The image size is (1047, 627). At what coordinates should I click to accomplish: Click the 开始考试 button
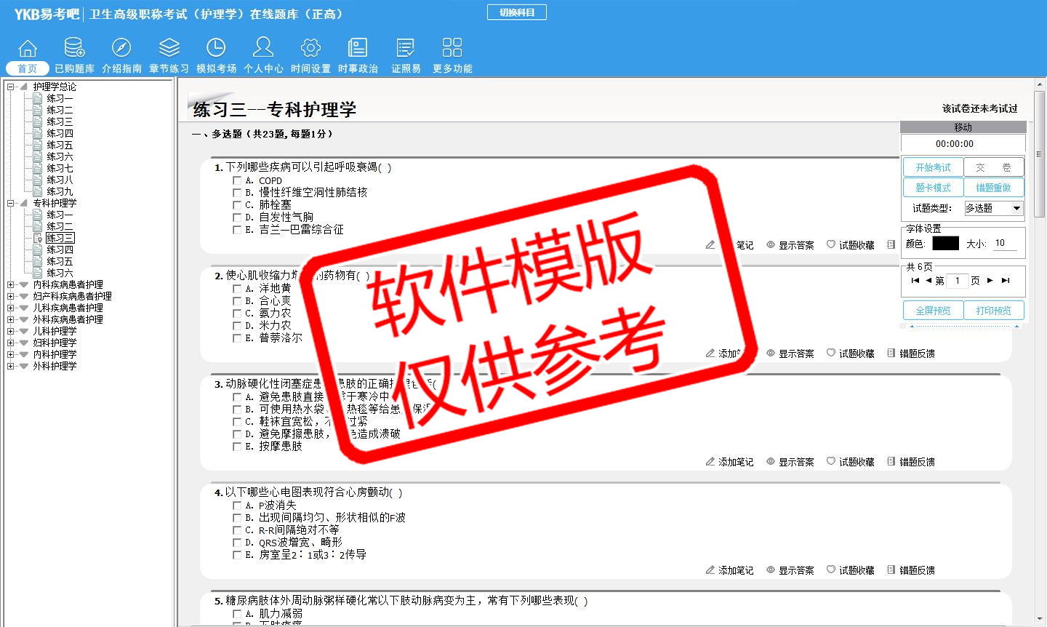point(933,167)
